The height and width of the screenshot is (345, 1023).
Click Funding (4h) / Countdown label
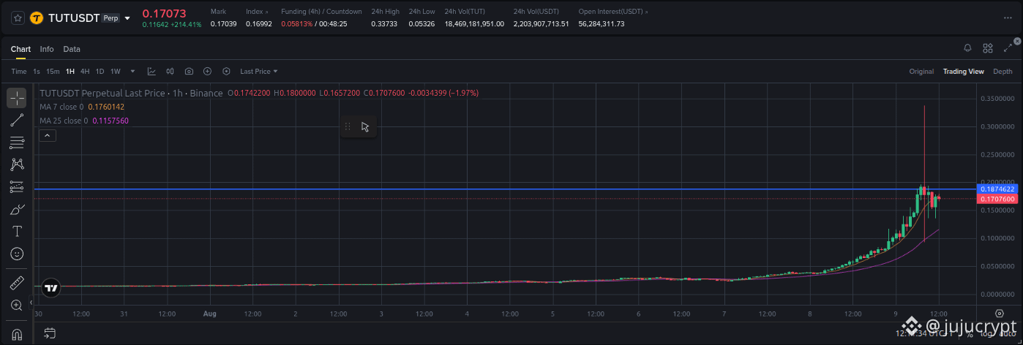coord(321,12)
